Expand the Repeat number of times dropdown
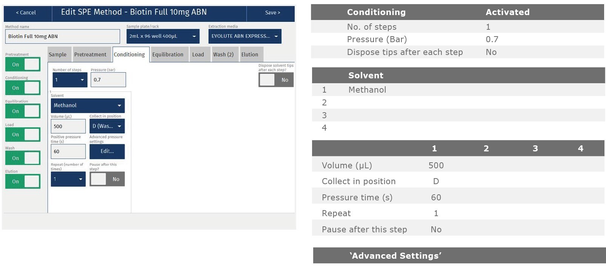 (x=68, y=179)
